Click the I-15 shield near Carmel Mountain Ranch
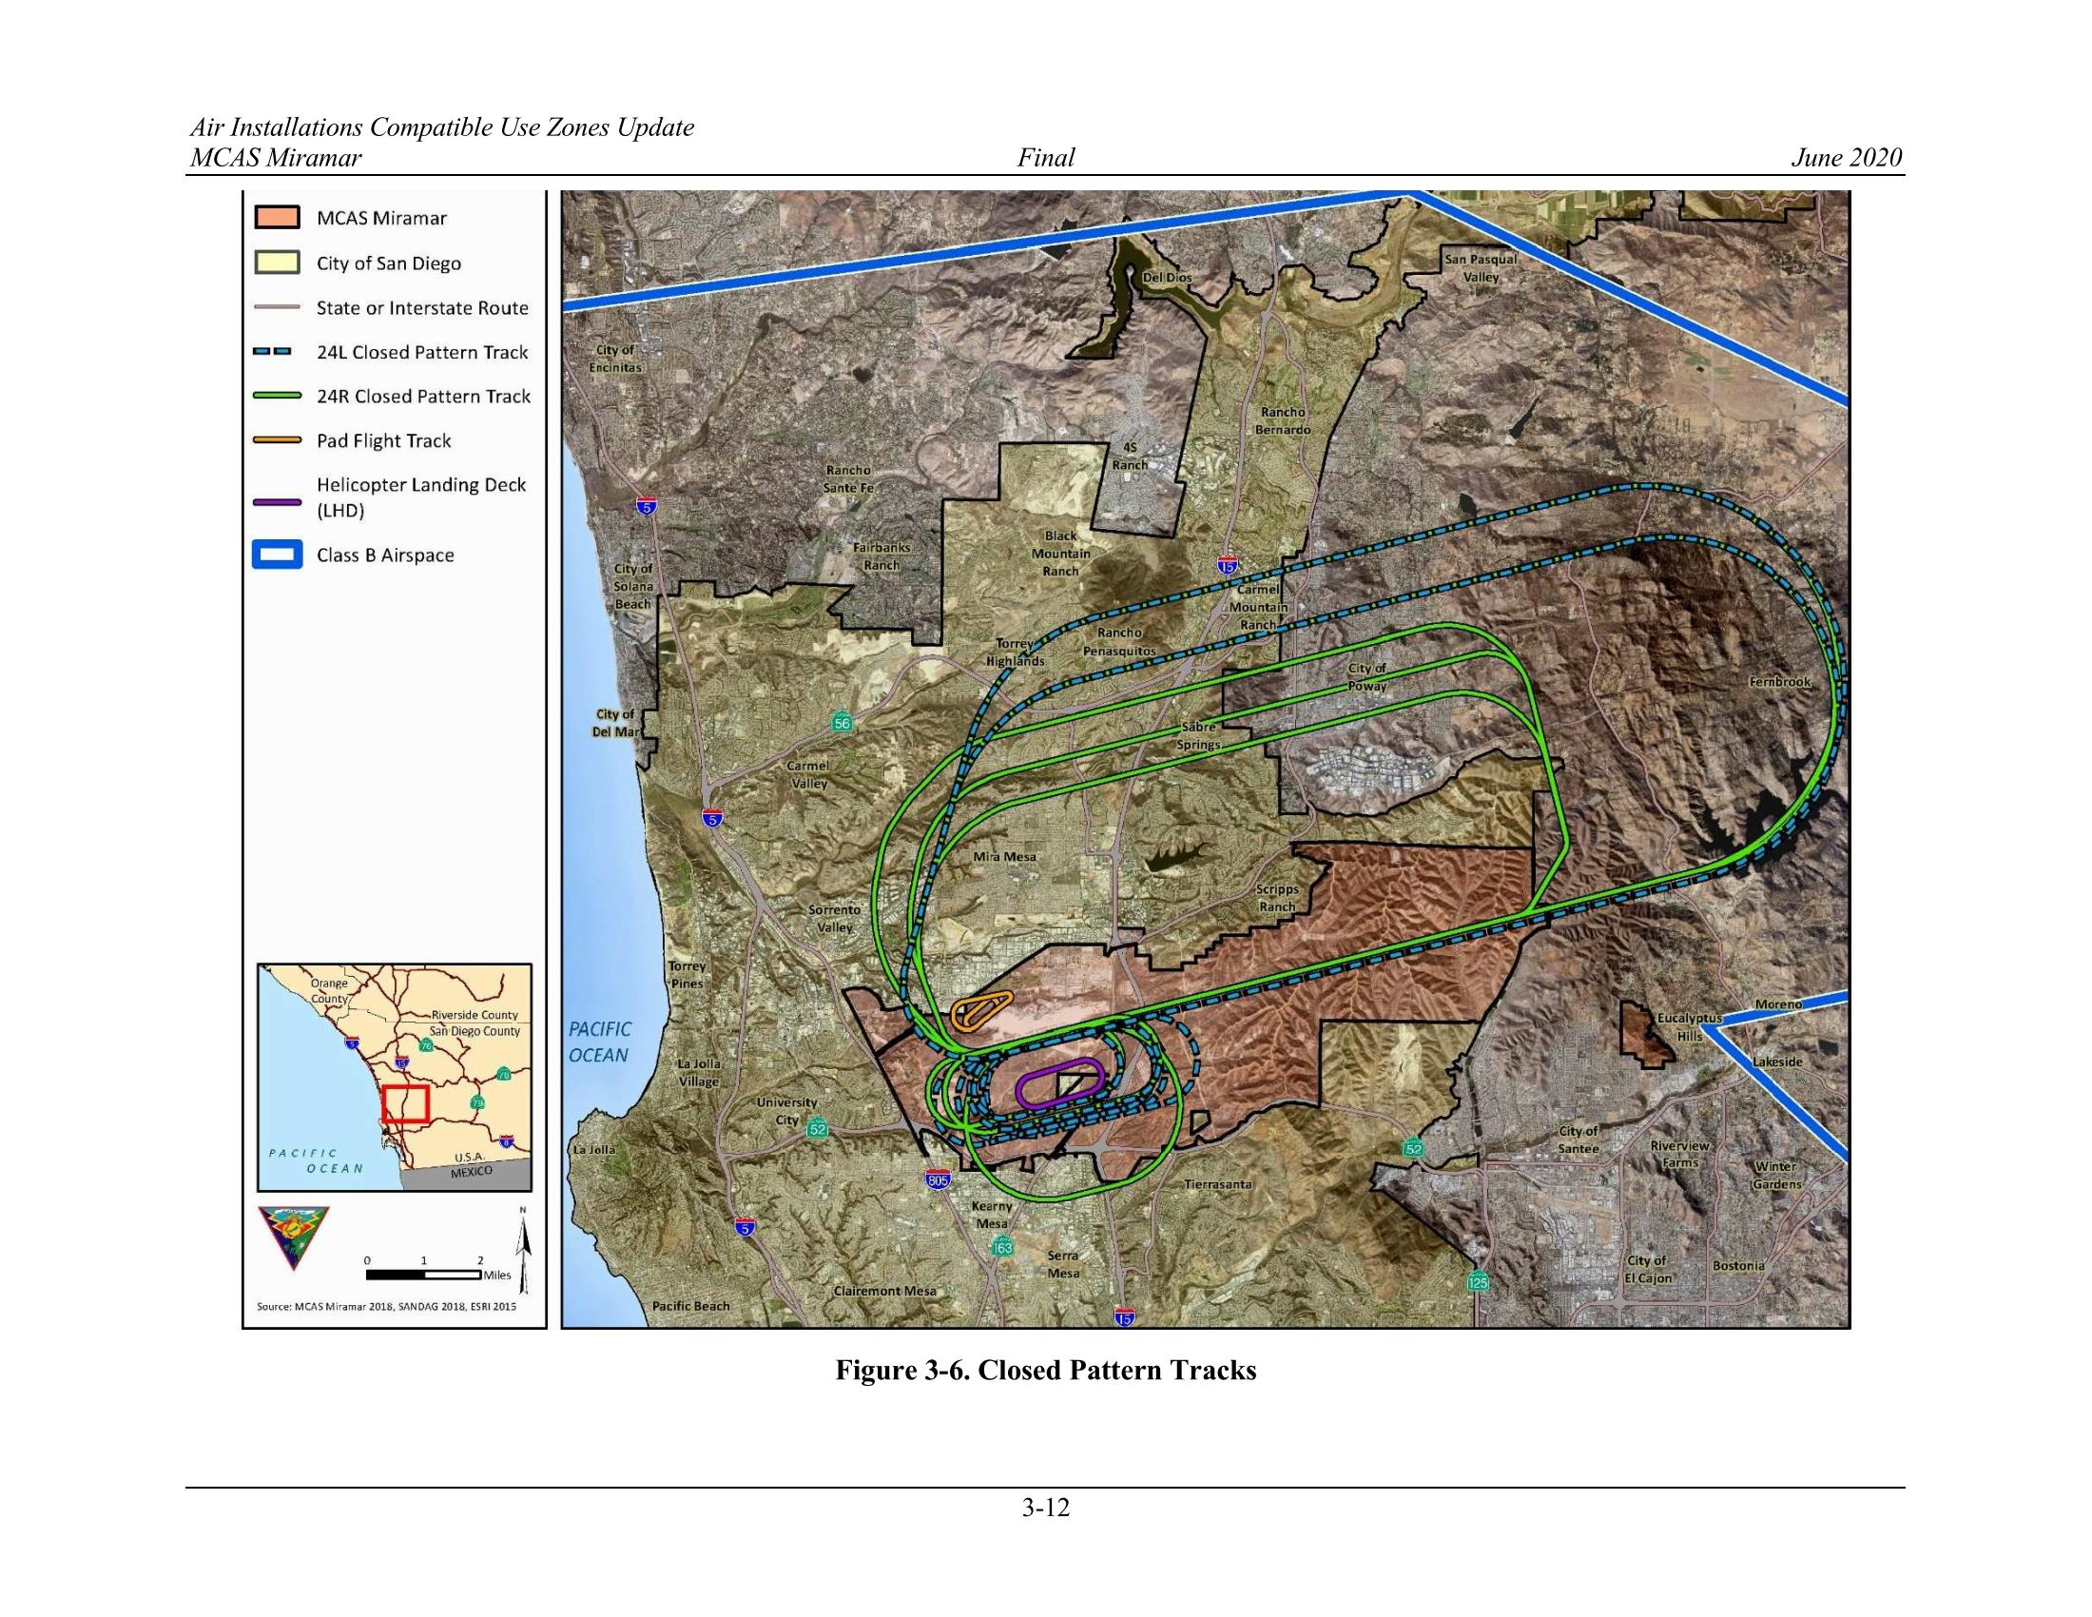The width and height of the screenshot is (2092, 1617). coord(1228,565)
